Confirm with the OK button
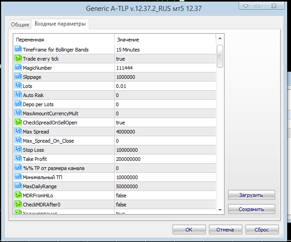 click(x=189, y=230)
